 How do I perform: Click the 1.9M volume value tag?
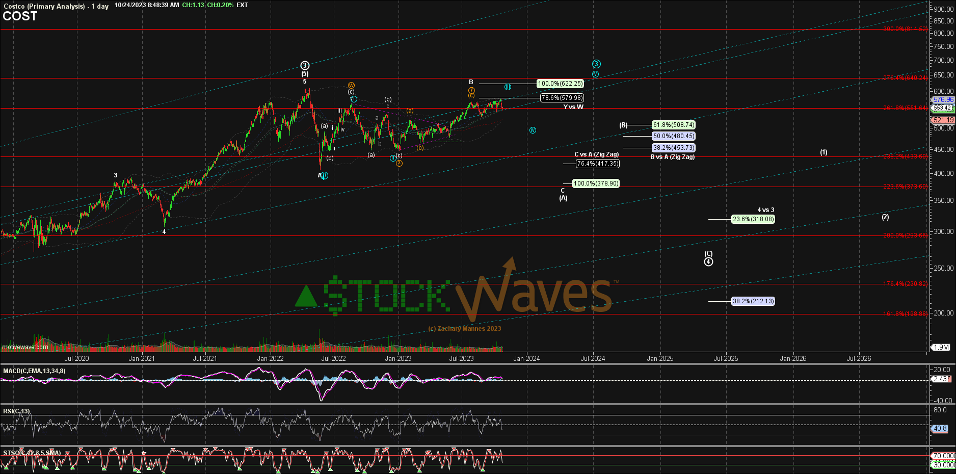point(941,347)
